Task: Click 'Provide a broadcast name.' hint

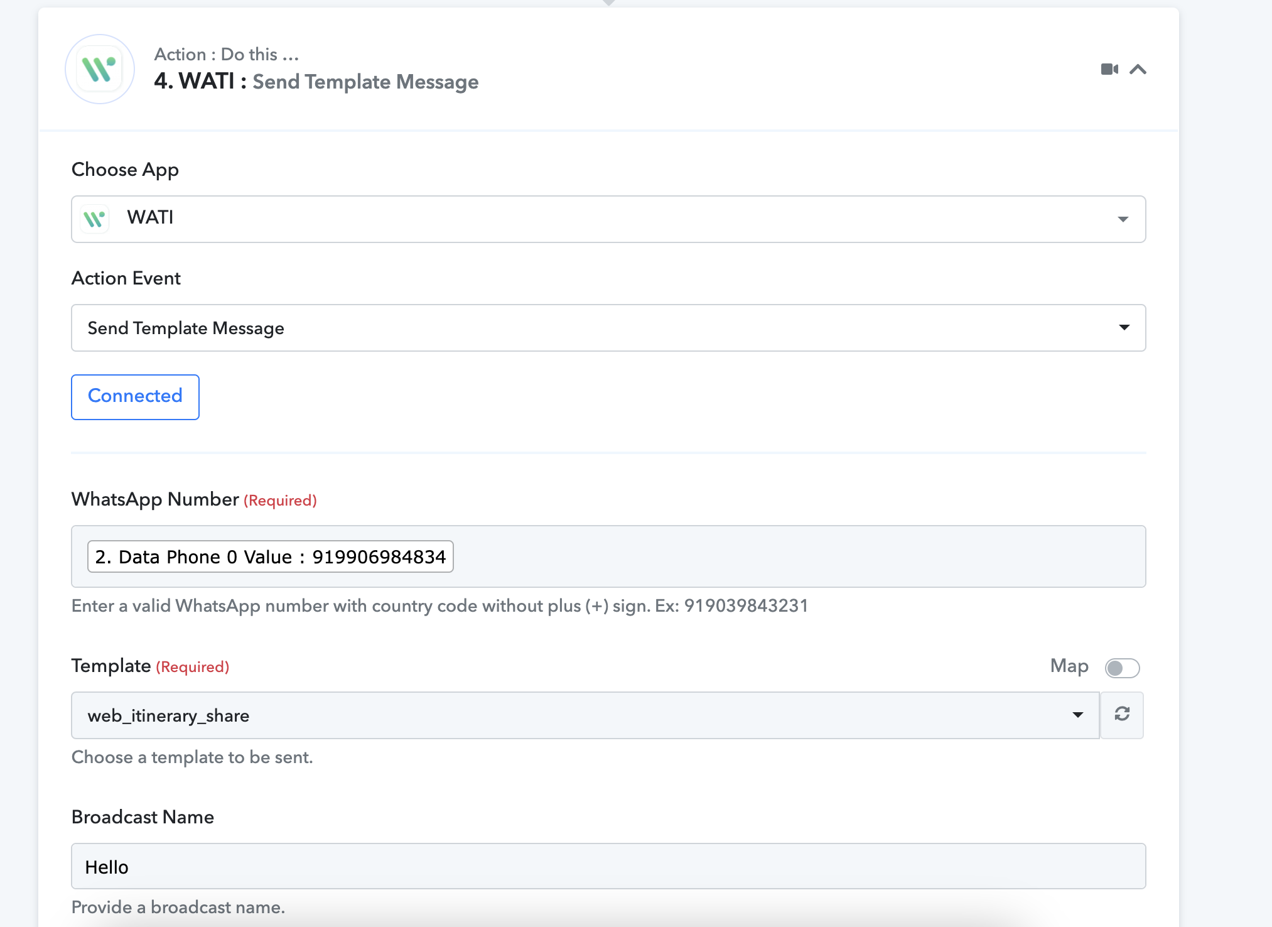Action: [x=178, y=907]
